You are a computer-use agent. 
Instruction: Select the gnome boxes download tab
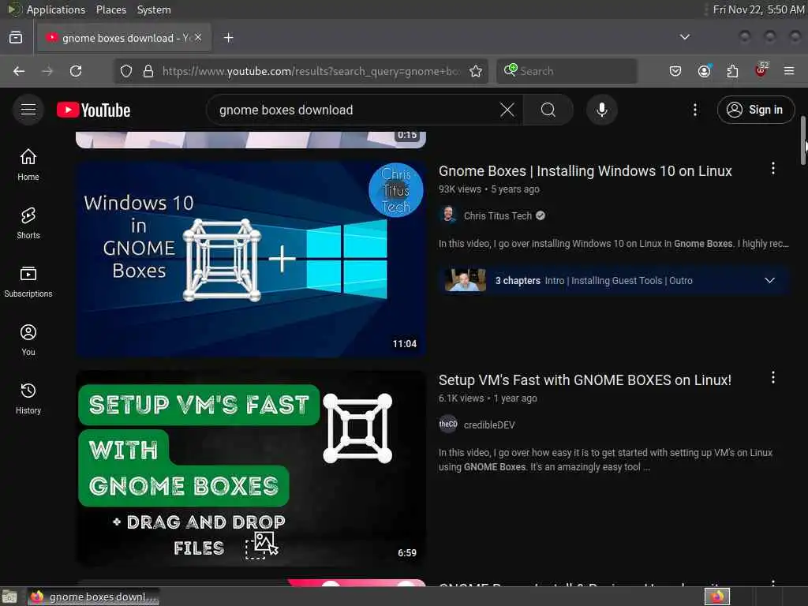coord(124,38)
